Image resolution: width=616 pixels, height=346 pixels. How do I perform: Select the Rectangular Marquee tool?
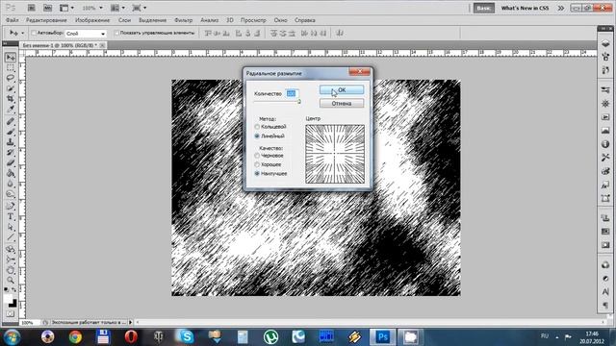(11, 68)
